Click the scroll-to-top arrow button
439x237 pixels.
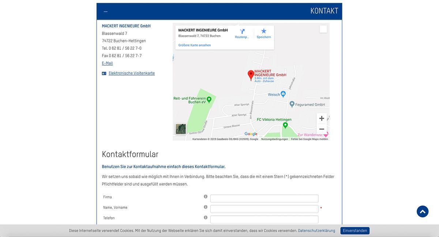point(423,211)
